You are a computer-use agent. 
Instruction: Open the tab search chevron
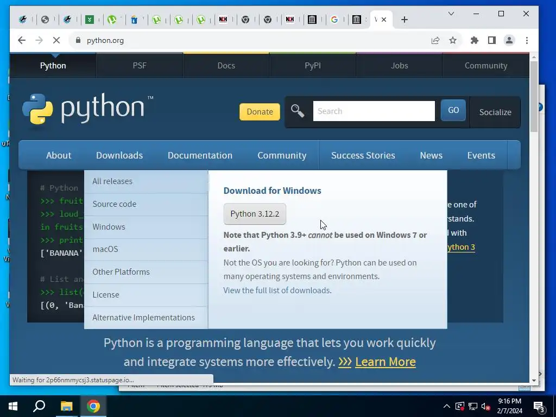click(x=451, y=14)
